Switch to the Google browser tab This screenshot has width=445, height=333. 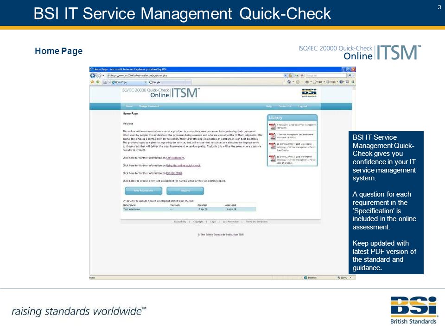pyautogui.click(x=166, y=82)
